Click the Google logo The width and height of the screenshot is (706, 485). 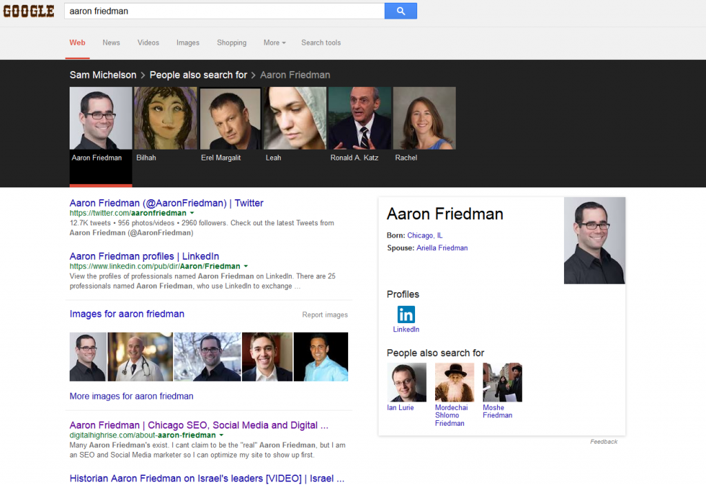pos(29,11)
